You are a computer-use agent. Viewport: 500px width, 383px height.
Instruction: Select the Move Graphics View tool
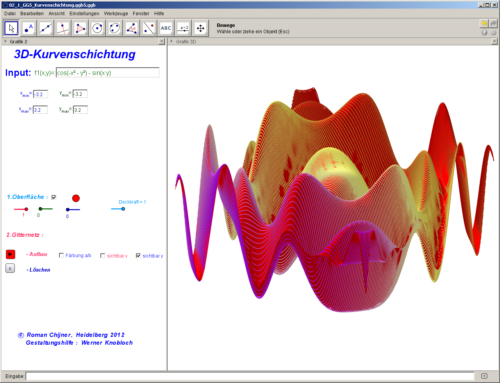tap(200, 28)
